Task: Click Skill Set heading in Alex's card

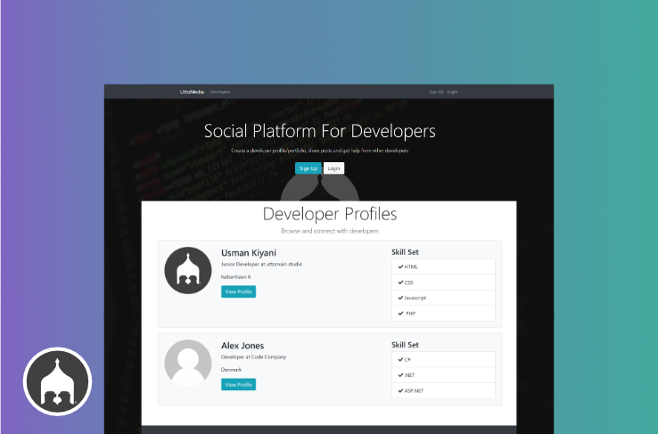Action: (405, 345)
